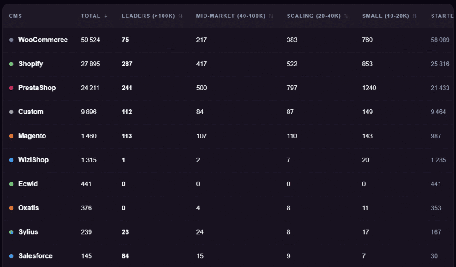Click the gray dot beside WooCommerce
The image size is (456, 267).
12,40
